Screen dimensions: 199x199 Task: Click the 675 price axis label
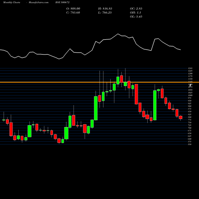[x=190, y=131]
